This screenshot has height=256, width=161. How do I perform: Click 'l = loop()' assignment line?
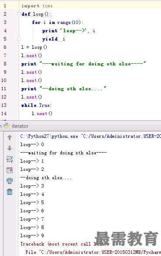tap(34, 48)
